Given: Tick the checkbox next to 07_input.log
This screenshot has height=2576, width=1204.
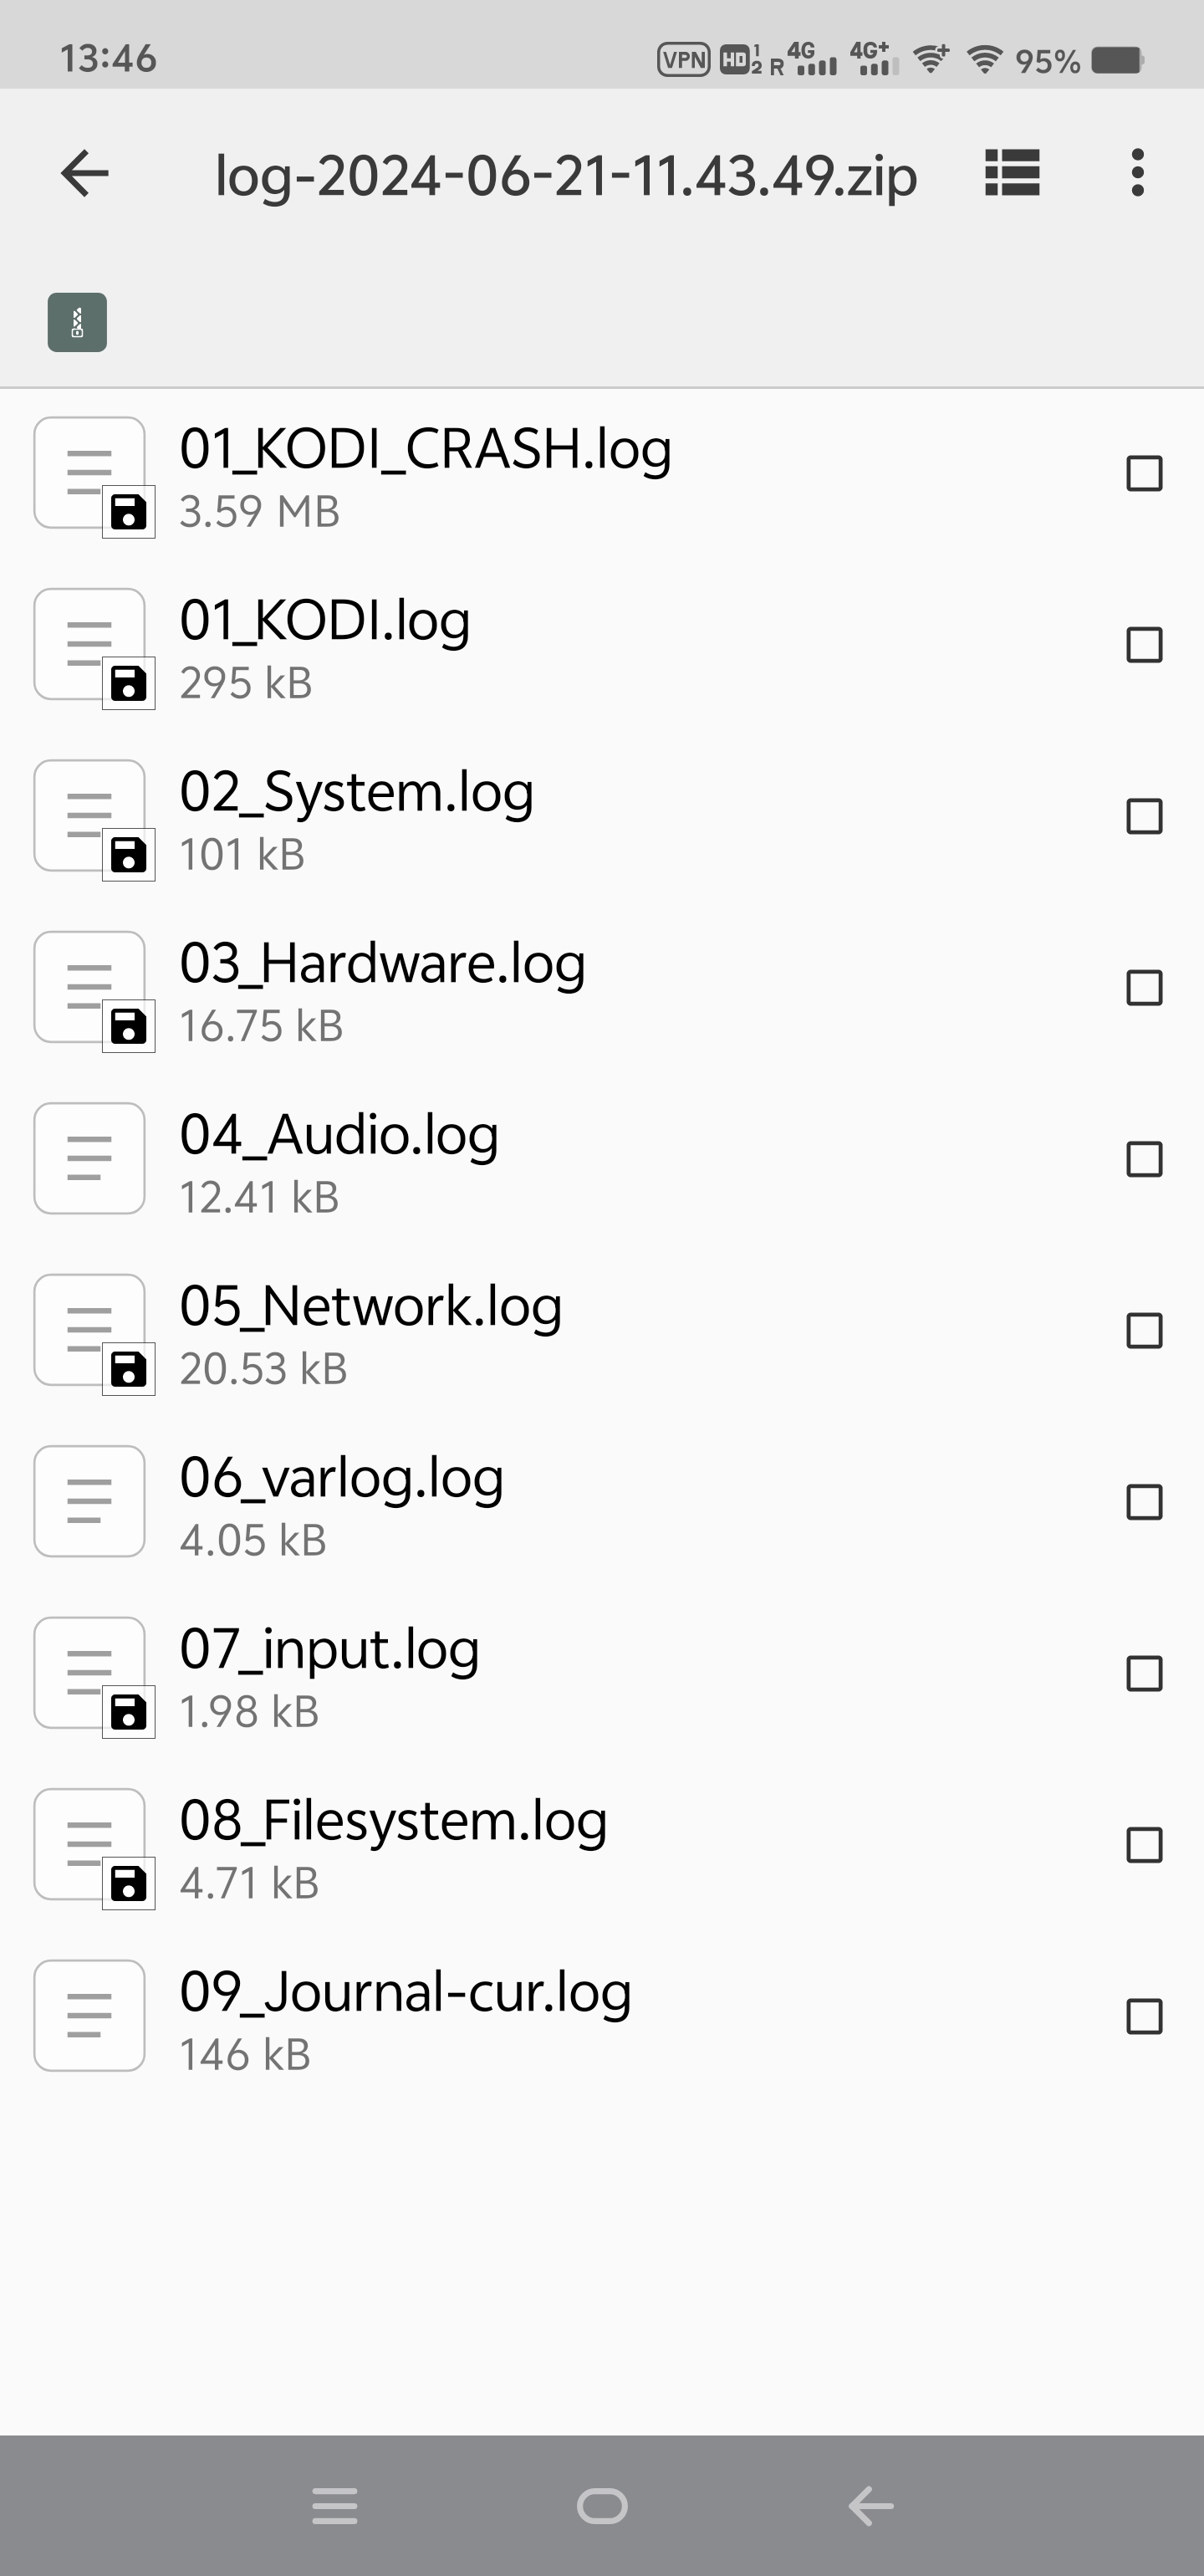Looking at the screenshot, I should [1144, 1673].
